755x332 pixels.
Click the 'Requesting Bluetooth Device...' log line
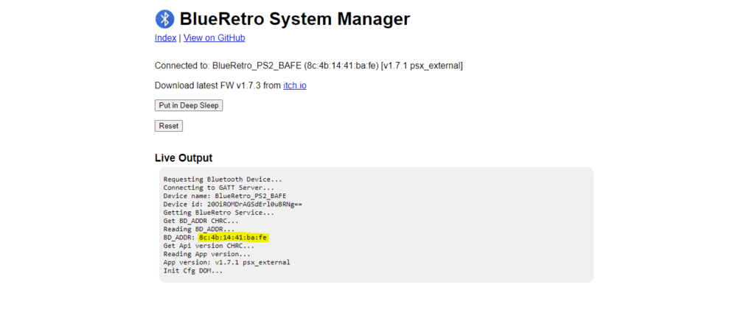point(223,179)
